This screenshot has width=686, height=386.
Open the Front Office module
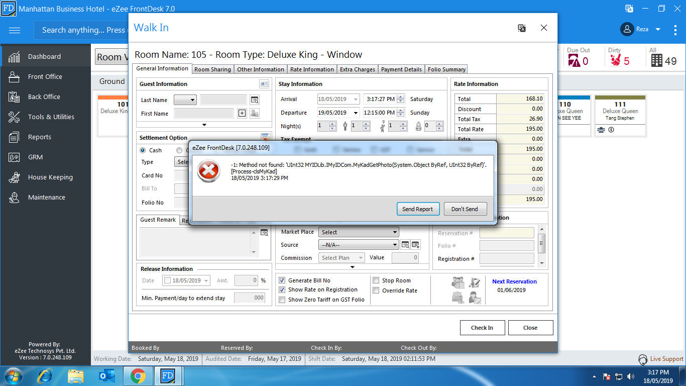pos(45,76)
